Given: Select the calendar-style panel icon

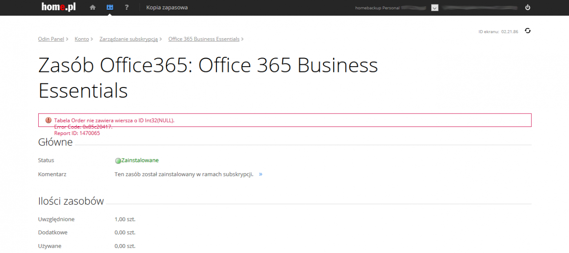Looking at the screenshot, I should (110, 8).
